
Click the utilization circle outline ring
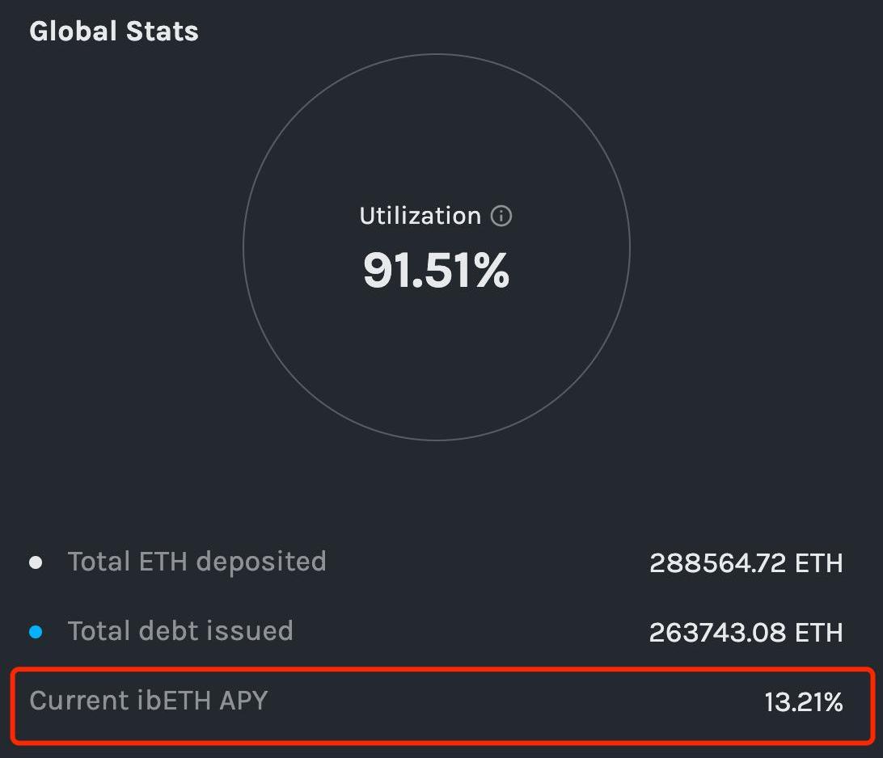tap(437, 55)
